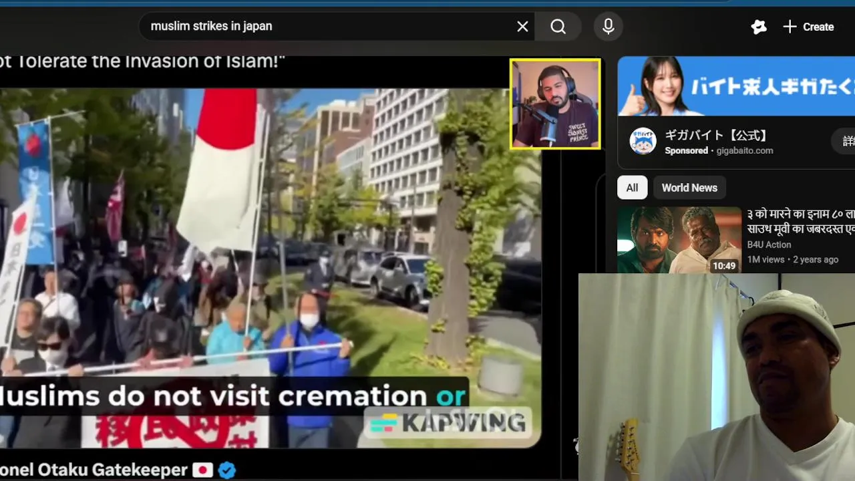Clear the search box with the X icon

[522, 27]
